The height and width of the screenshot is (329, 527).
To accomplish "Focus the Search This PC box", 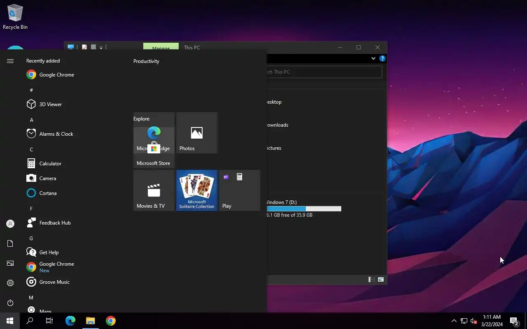I will 324,72.
